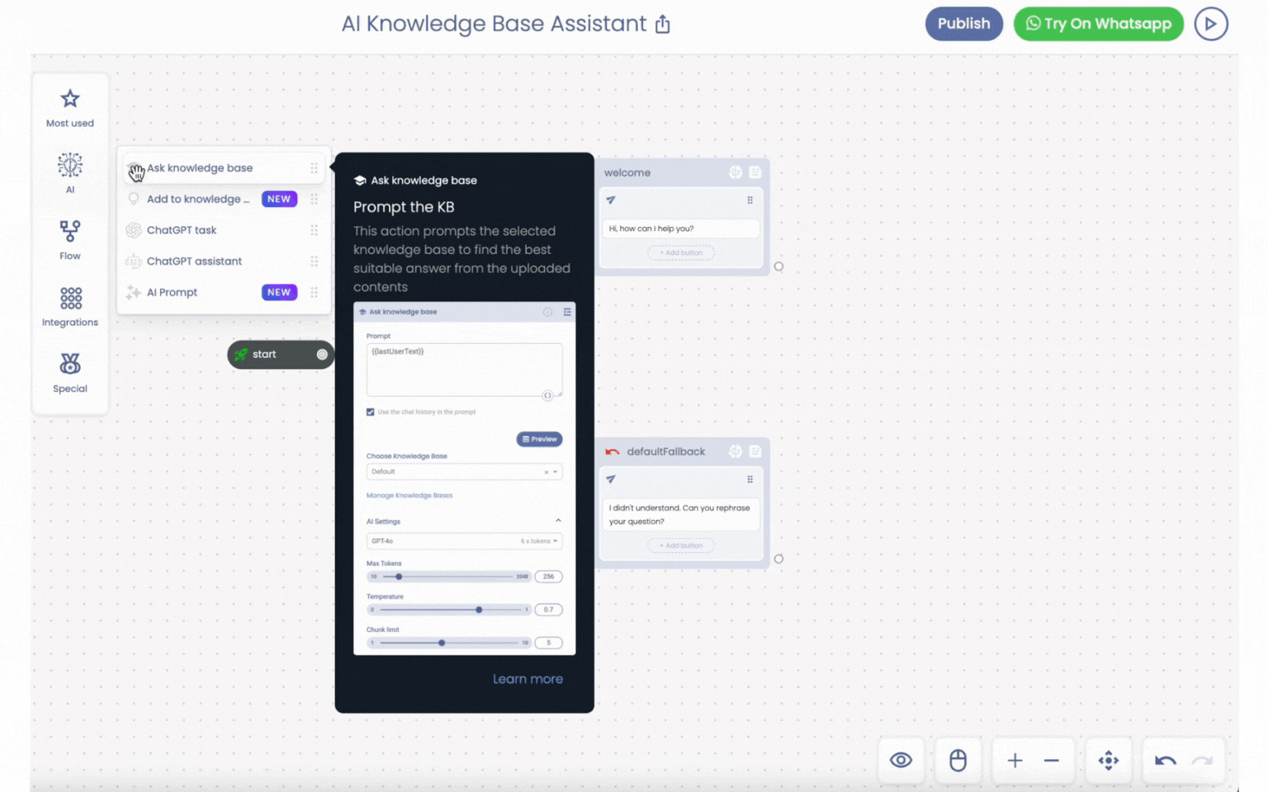Click the brain icon on defaultFallback node
The height and width of the screenshot is (792, 1268).
point(736,451)
